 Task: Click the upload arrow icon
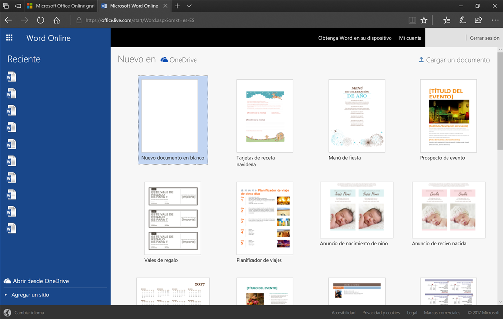(x=421, y=60)
